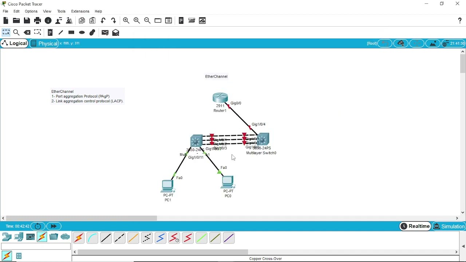Add a simple PDU envelope
This screenshot has height=262, width=466.
pyautogui.click(x=105, y=32)
